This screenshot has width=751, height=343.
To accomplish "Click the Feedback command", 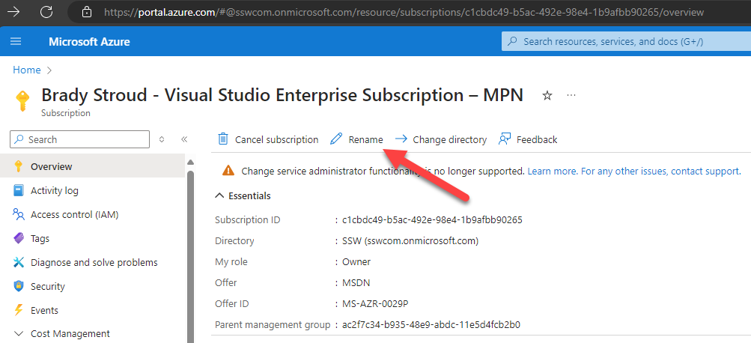I will tap(528, 139).
